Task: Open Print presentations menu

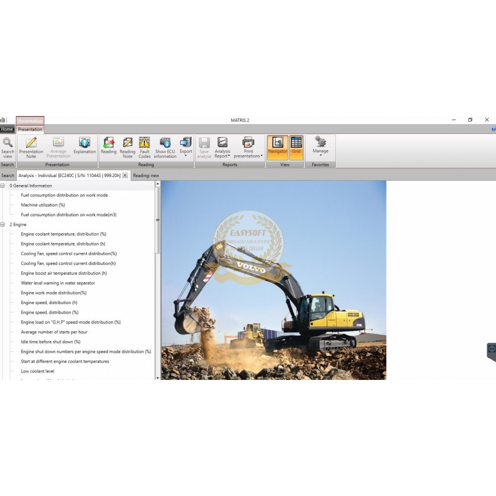Action: click(248, 148)
